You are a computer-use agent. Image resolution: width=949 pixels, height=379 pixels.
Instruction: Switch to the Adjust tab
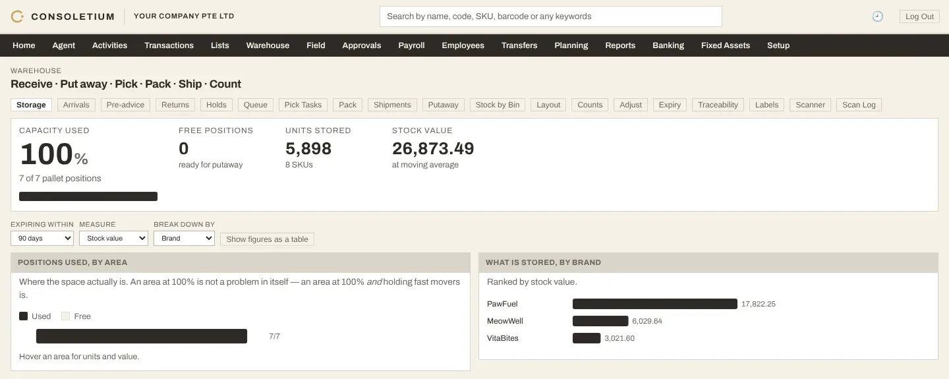[x=631, y=105]
